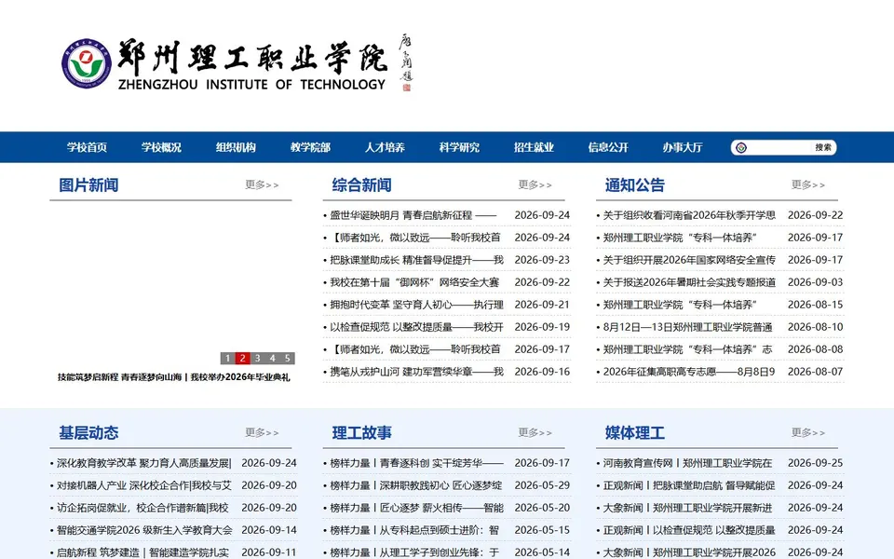Screen dimensions: 894x559
Task: Click the search box icon
Action: click(x=741, y=148)
